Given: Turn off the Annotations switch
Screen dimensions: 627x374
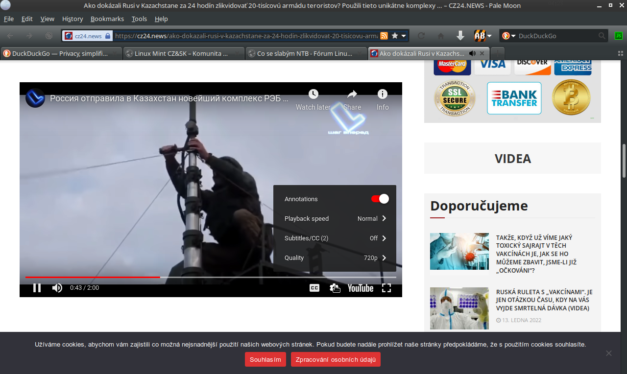Looking at the screenshot, I should tap(380, 199).
